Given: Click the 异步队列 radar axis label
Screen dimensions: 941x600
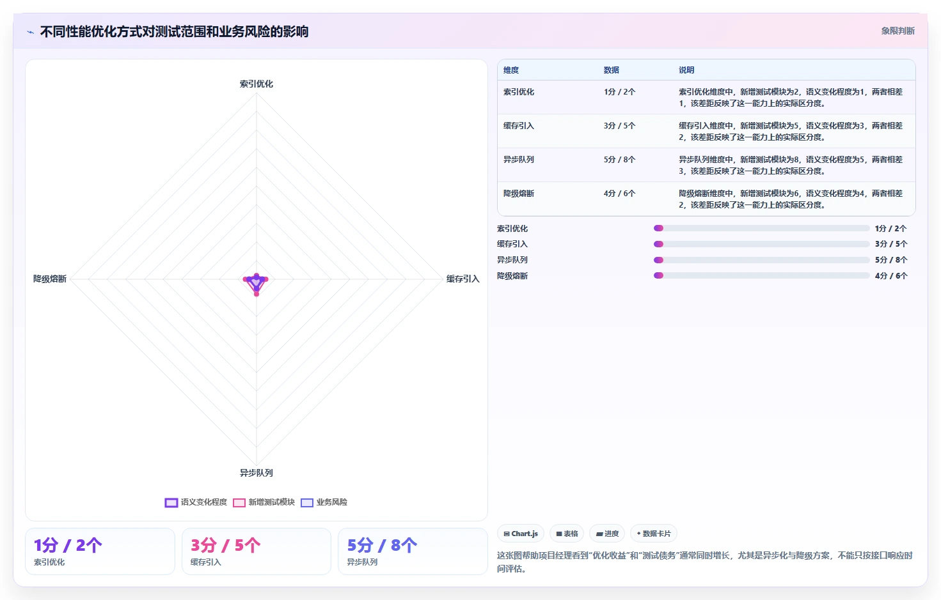Looking at the screenshot, I should (x=257, y=473).
